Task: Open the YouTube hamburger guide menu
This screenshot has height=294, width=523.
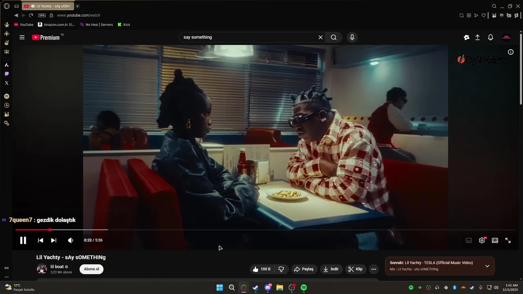Action: 22,37
